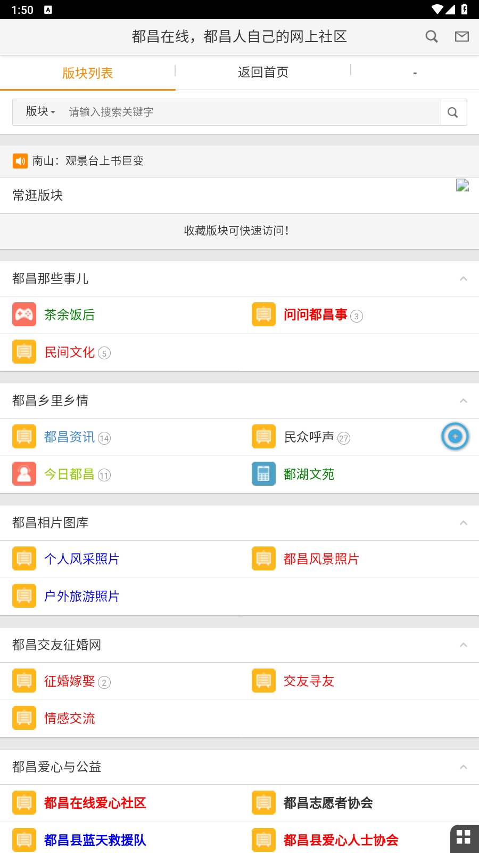
Task: Switch to the 版块列表 tab
Action: [88, 73]
